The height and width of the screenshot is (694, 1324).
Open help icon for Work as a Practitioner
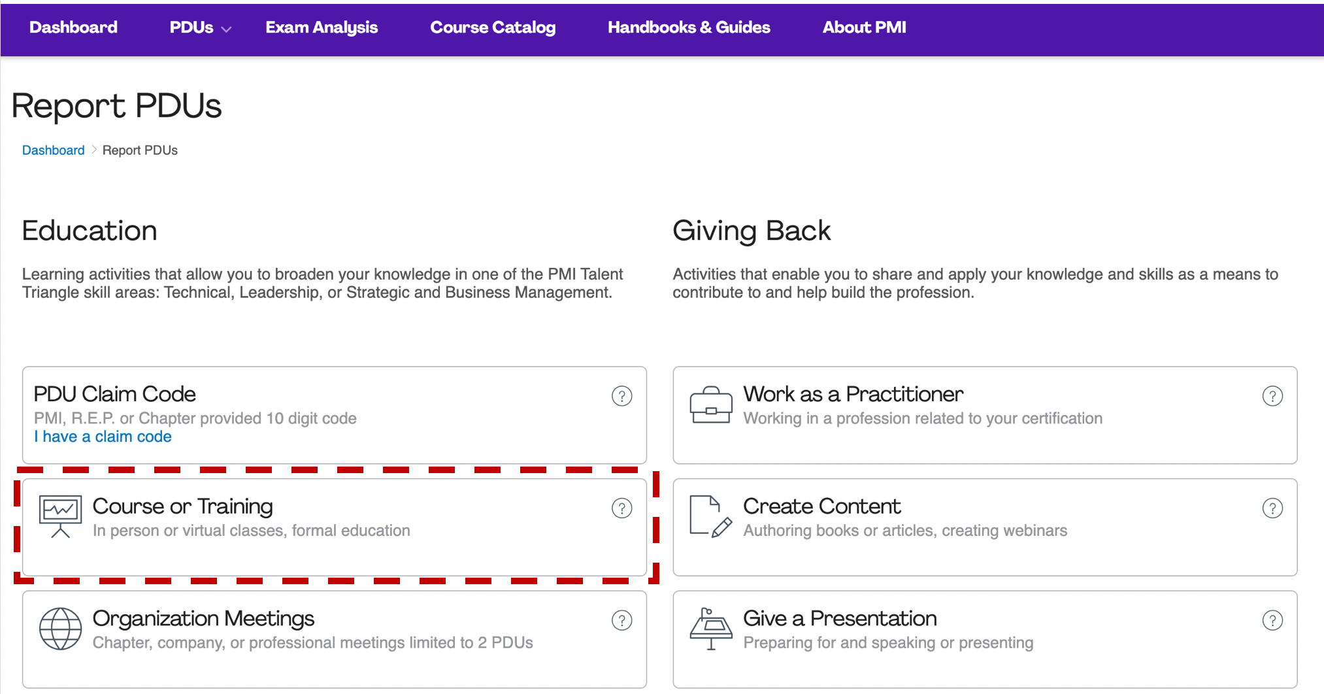point(1272,396)
